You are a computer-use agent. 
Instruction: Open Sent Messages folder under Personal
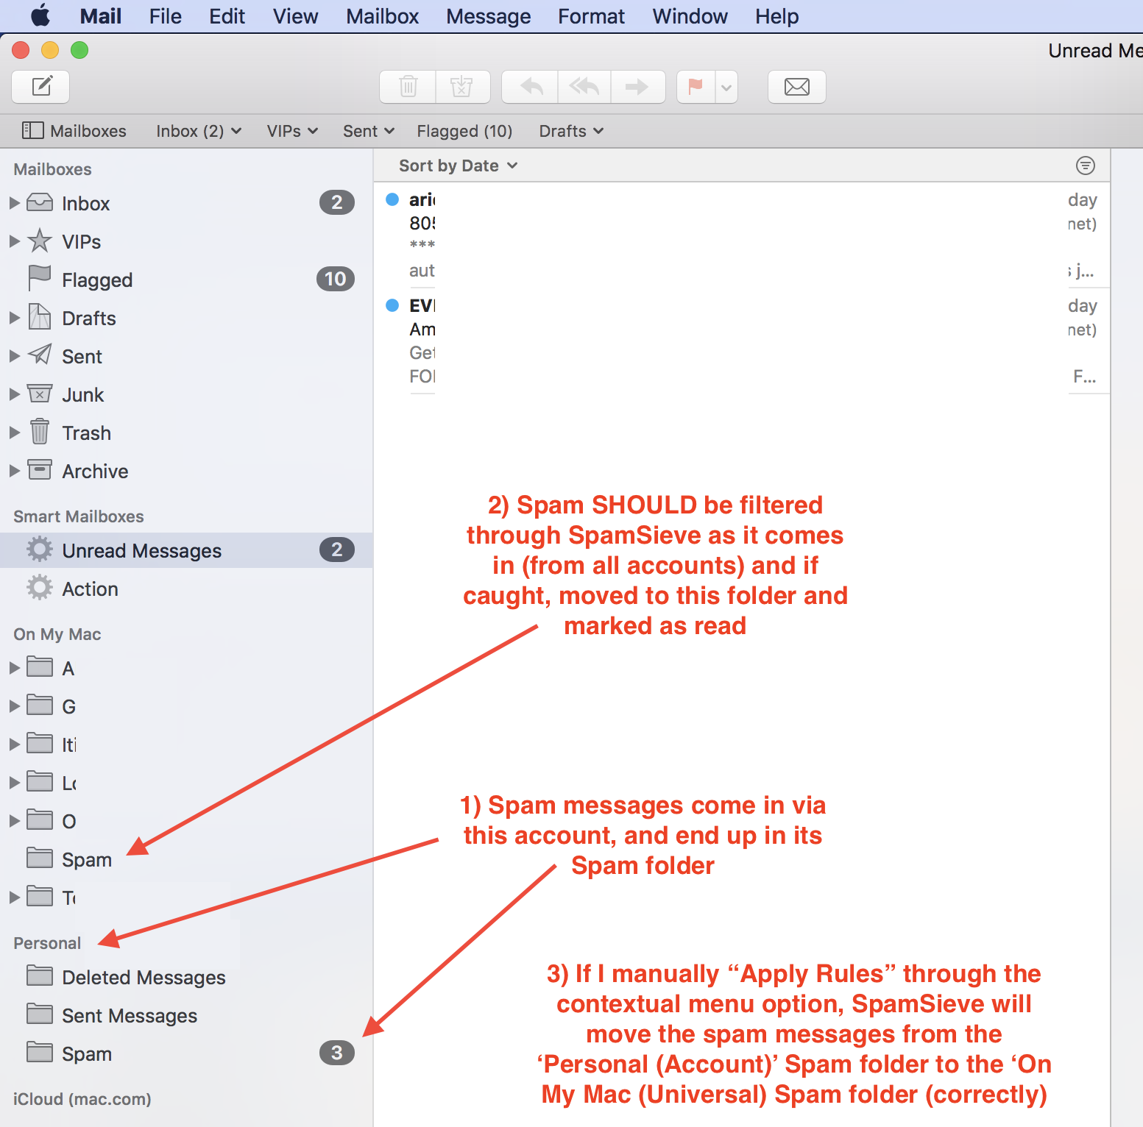tap(186, 1015)
